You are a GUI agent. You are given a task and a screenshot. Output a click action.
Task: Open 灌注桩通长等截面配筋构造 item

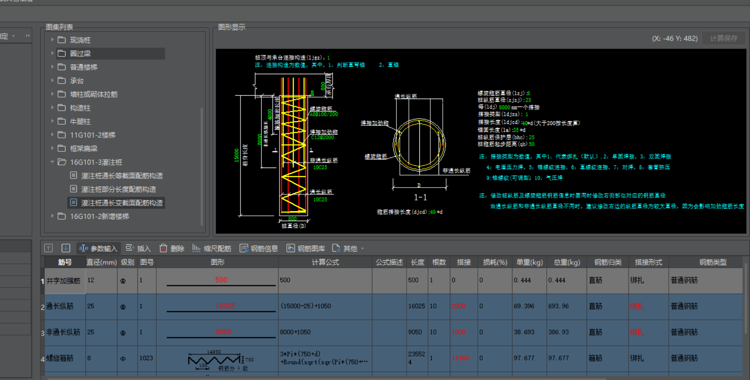pos(122,176)
